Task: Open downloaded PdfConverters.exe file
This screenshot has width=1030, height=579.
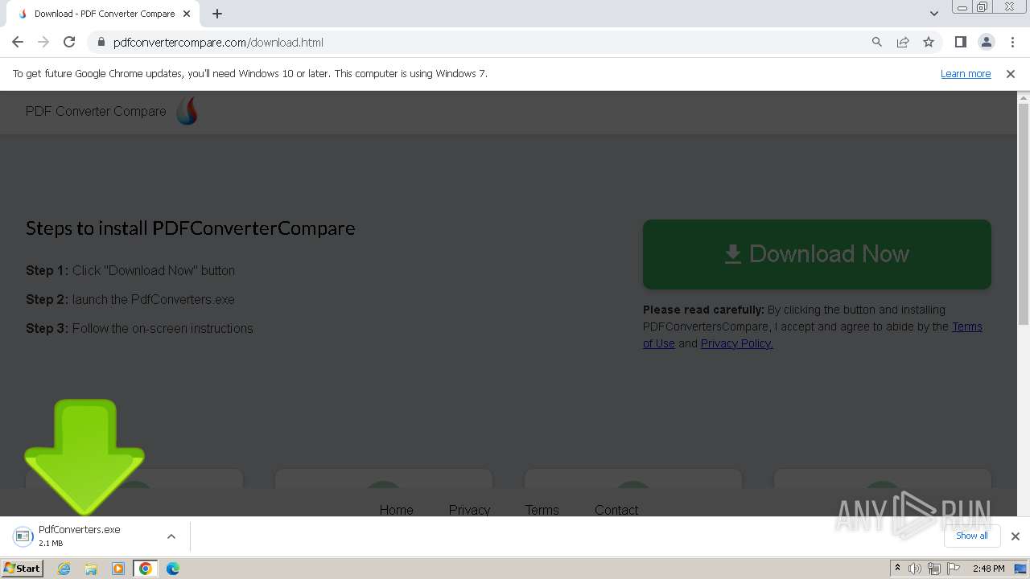Action: coord(80,536)
